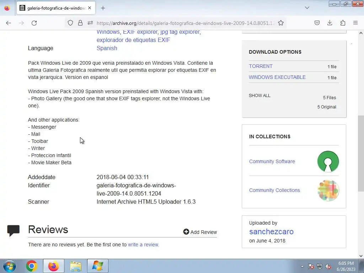
Task: Open the Community Collections link
Action: pyautogui.click(x=274, y=190)
